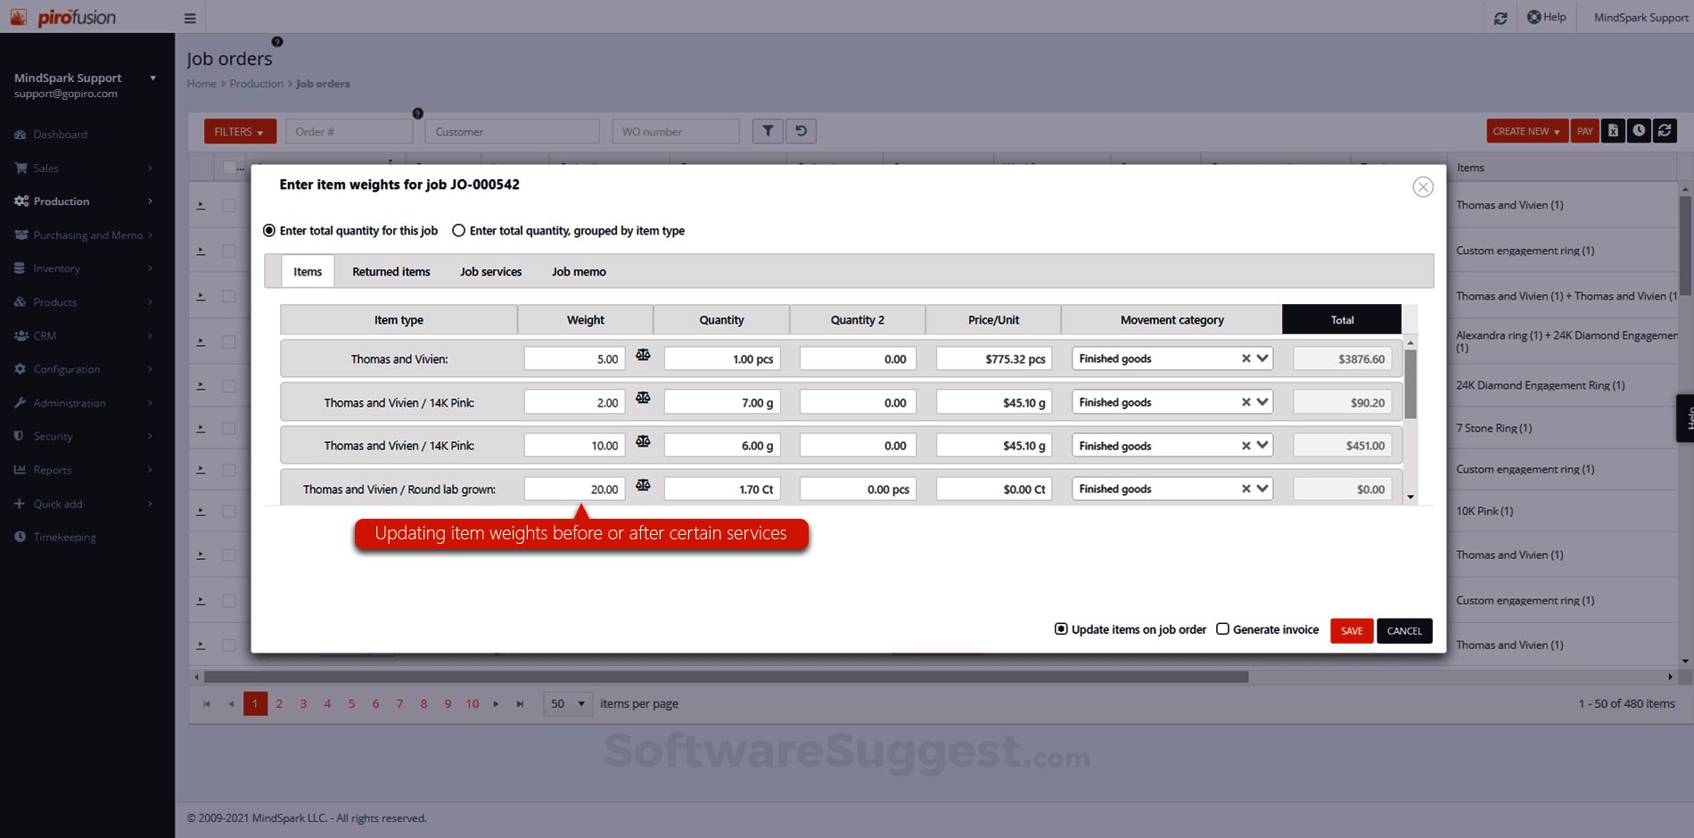
Task: Enable Generate invoice
Action: pyautogui.click(x=1222, y=628)
